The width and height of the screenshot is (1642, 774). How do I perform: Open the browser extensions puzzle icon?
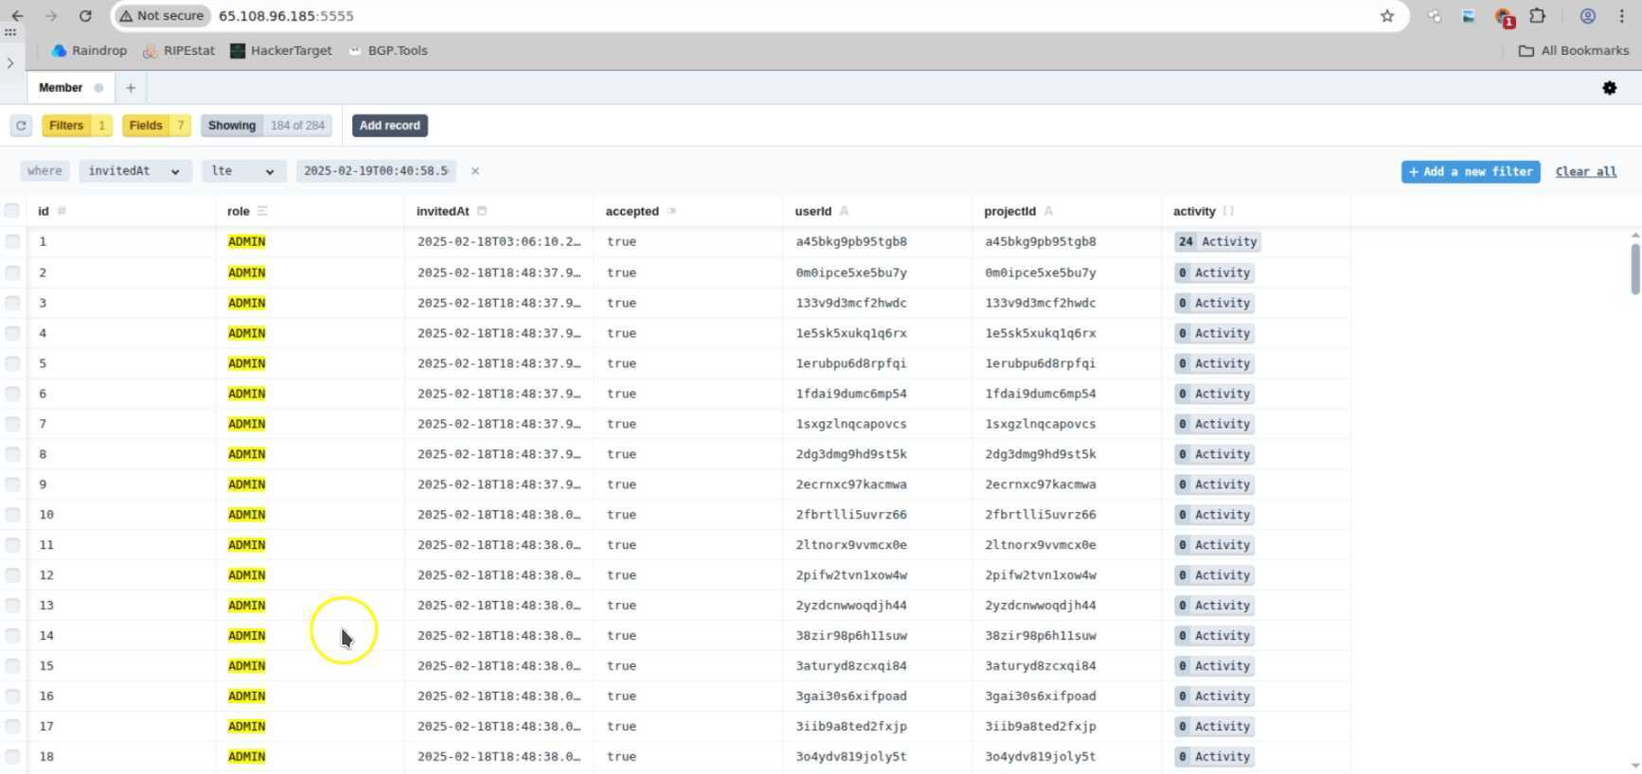(1537, 16)
